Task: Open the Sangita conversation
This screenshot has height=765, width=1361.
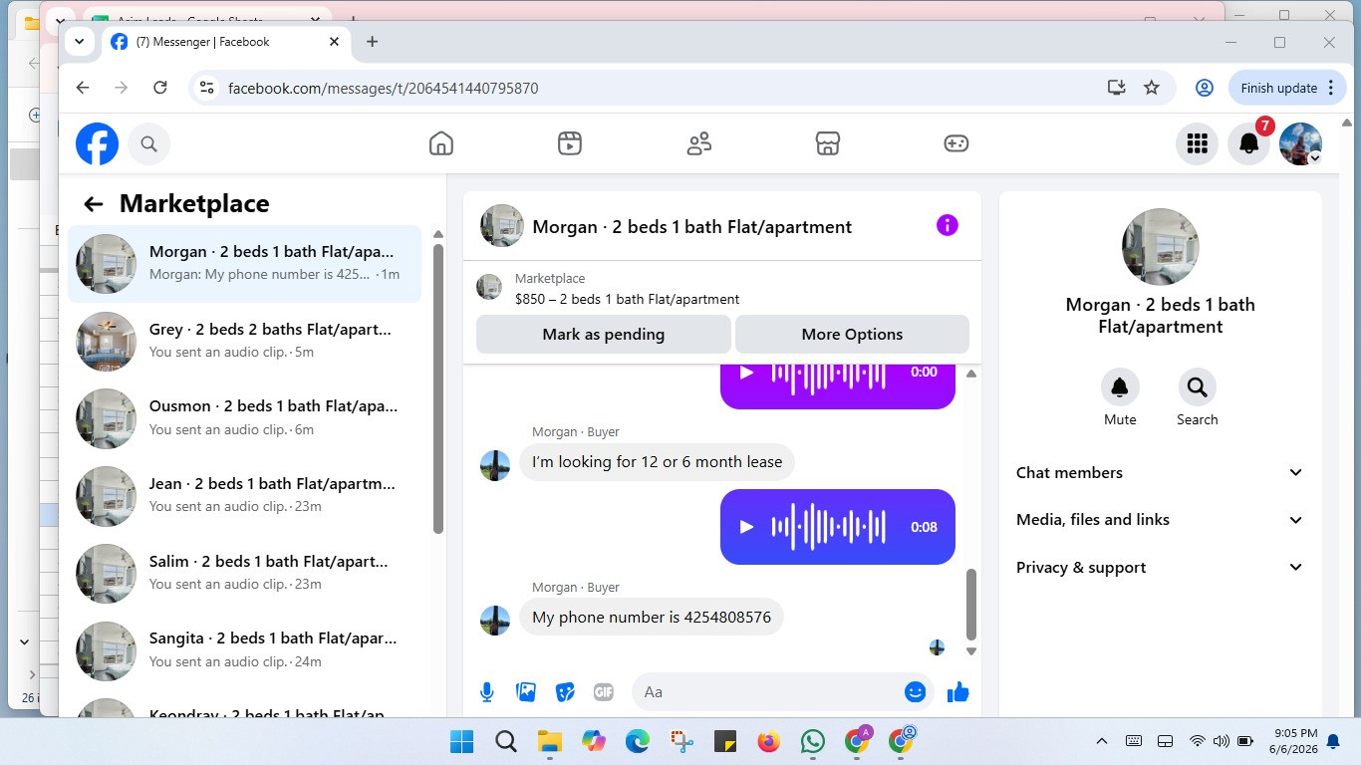Action: 244,650
